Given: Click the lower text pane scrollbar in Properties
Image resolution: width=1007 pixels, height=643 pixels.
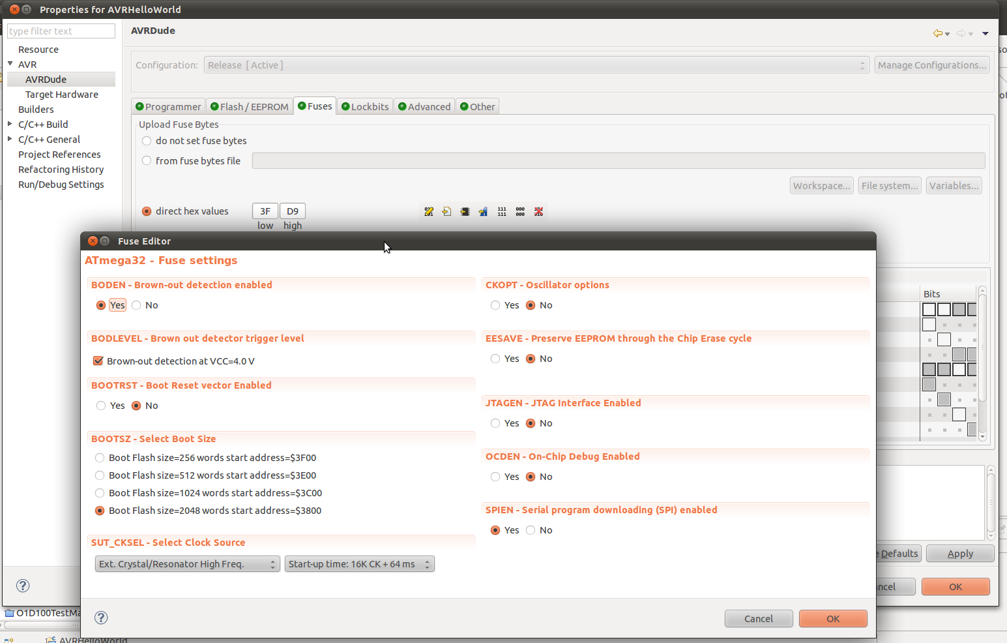Looking at the screenshot, I should point(991,502).
